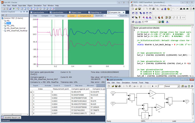The width and height of the screenshot is (195, 123).
Task: Open the Tools menu in picontroller window
Action: (141, 83)
